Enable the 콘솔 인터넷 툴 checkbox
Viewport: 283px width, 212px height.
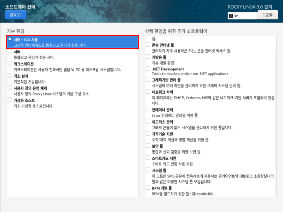click(148, 45)
